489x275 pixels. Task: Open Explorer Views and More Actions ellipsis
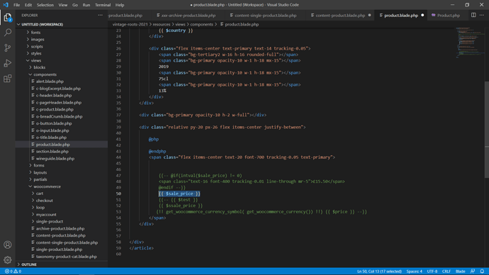coord(100,15)
